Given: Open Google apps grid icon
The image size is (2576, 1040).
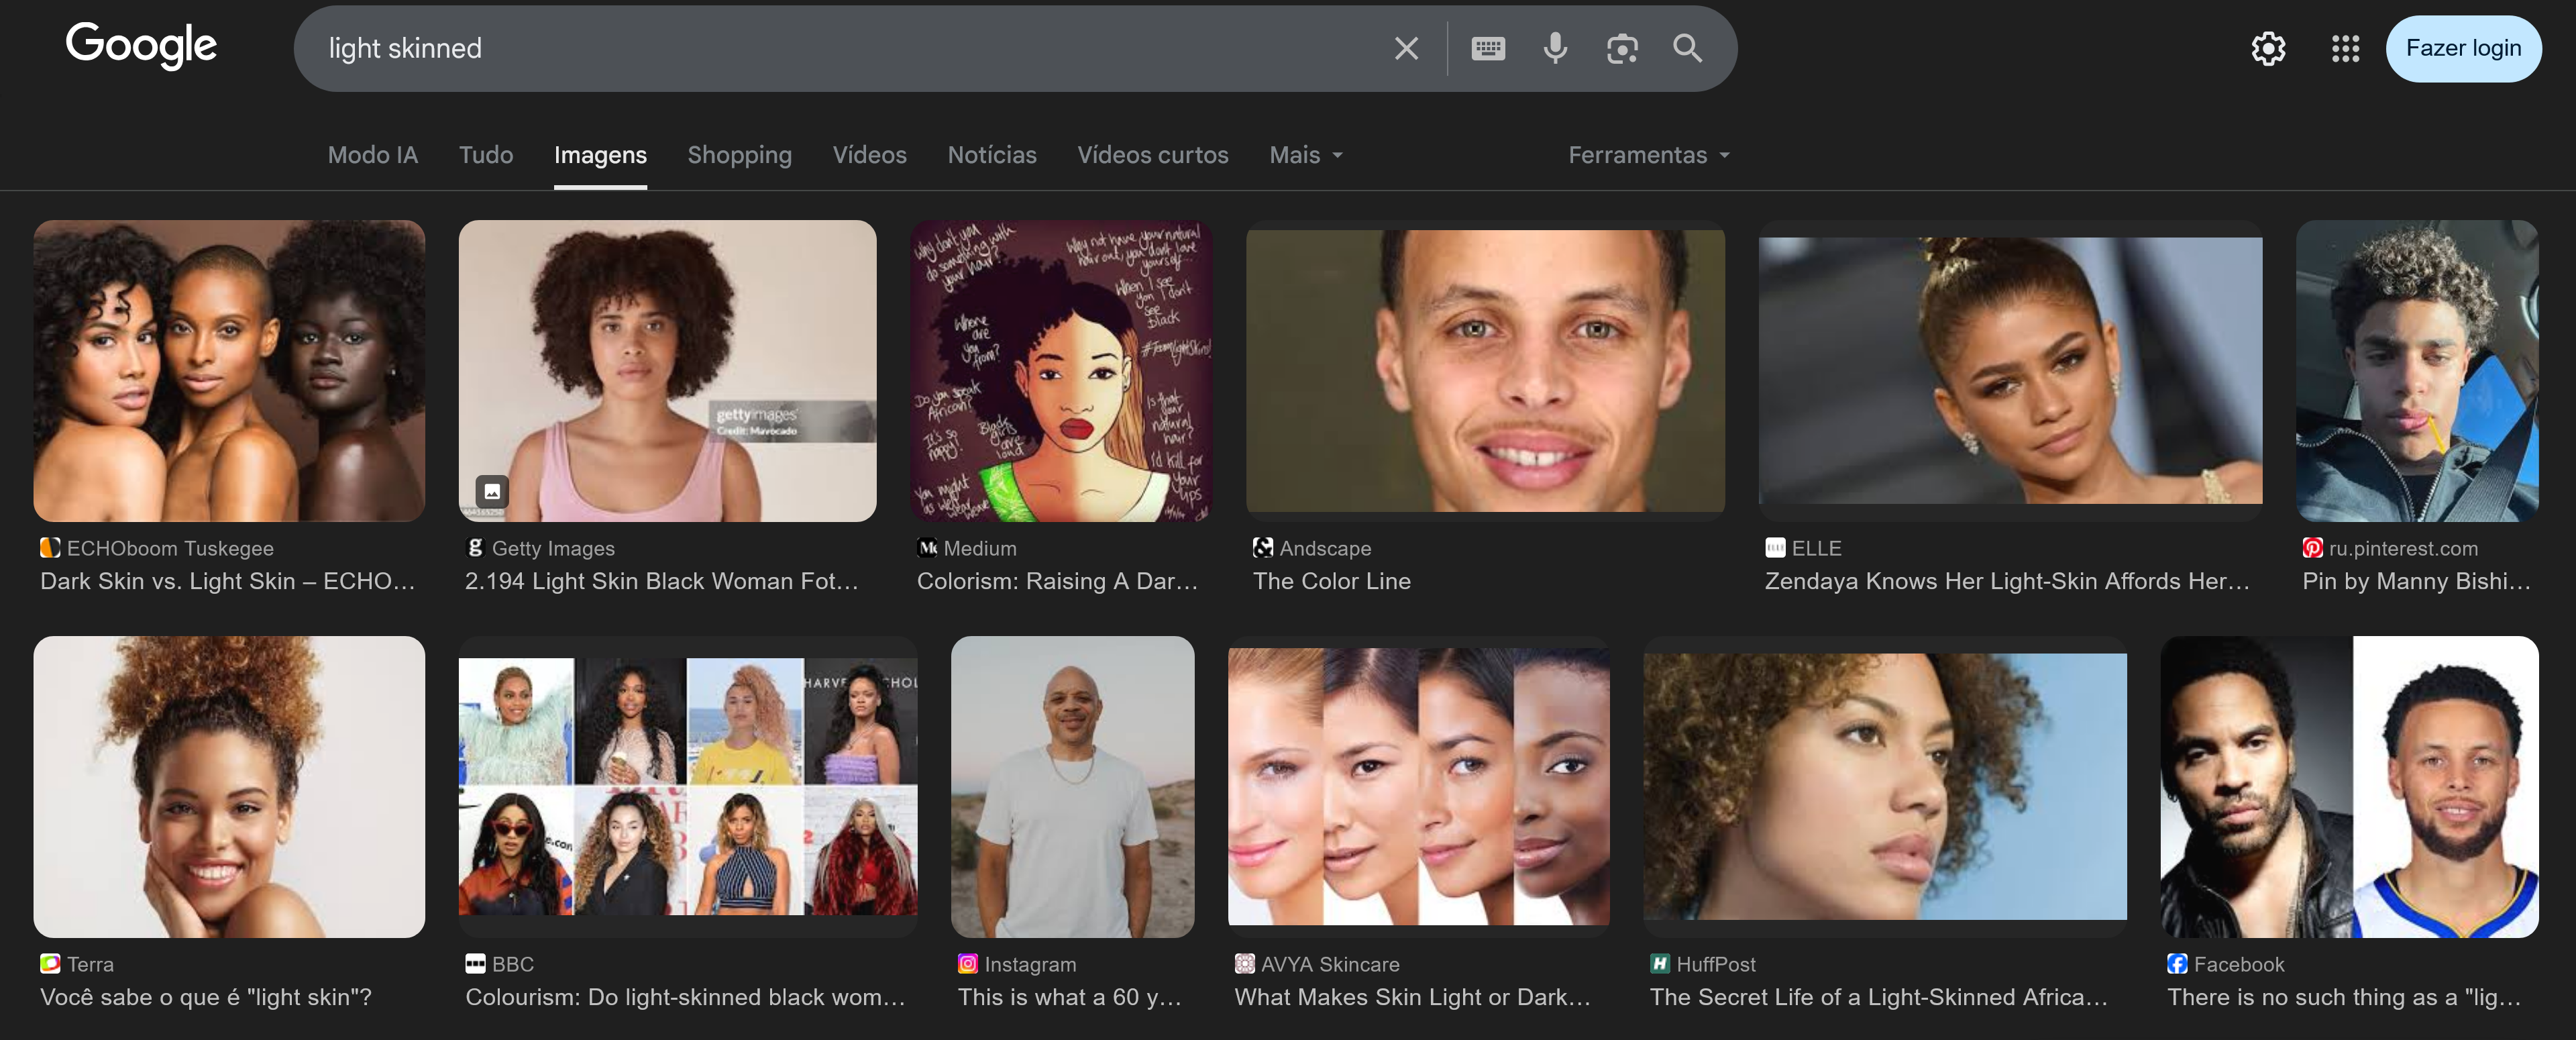Looking at the screenshot, I should [x=2345, y=48].
